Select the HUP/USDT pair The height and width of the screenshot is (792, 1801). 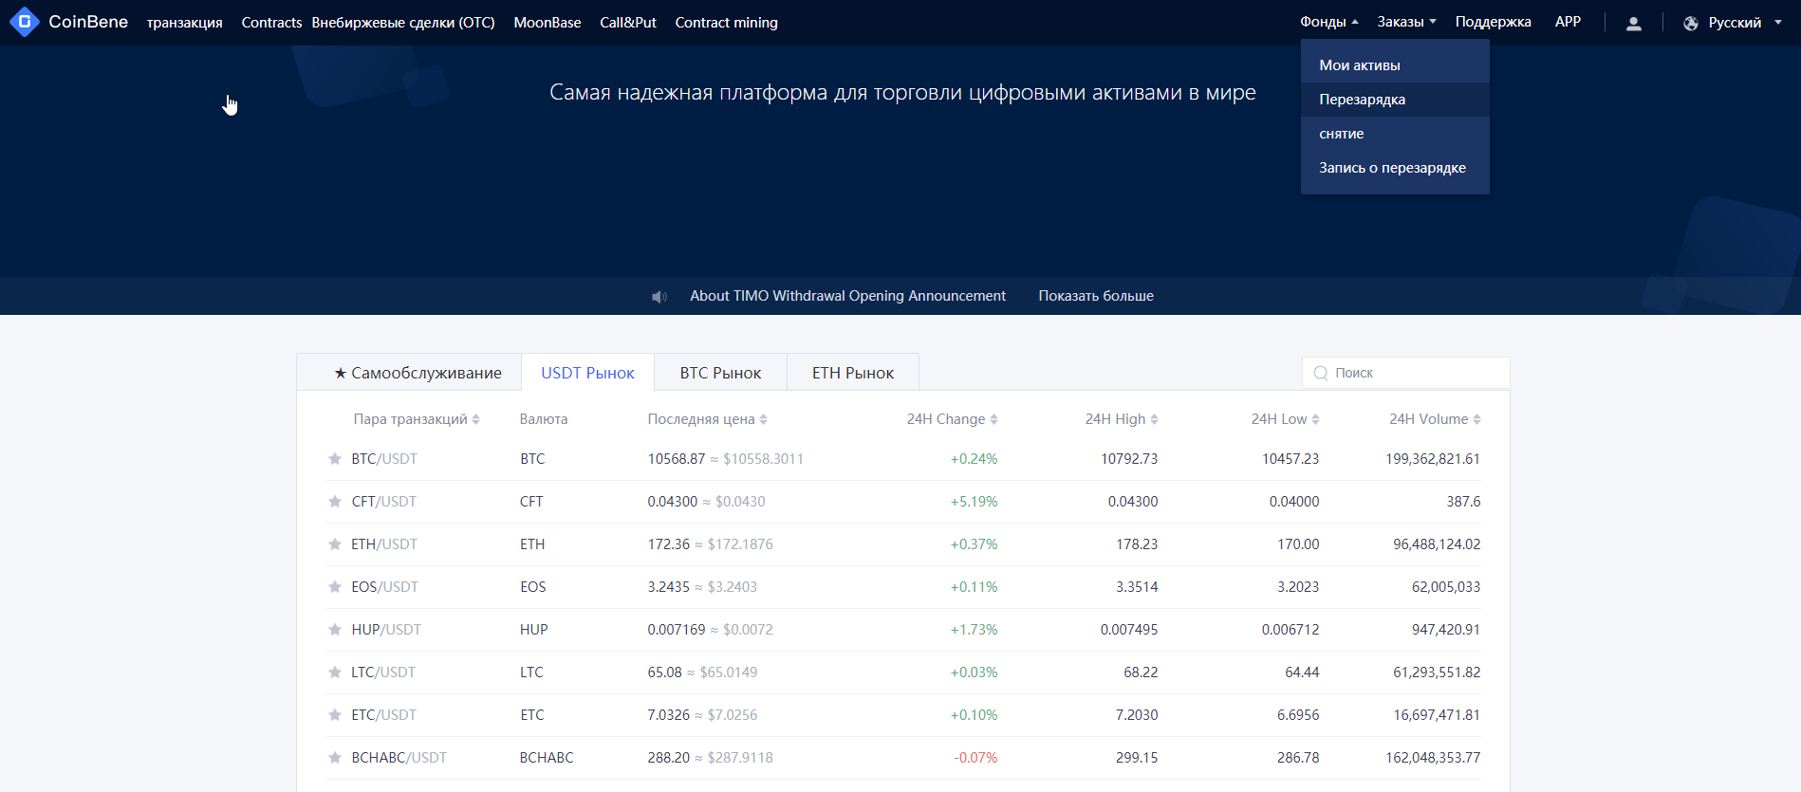[386, 630]
